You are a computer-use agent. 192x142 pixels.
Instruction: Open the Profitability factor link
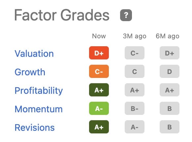(39, 90)
